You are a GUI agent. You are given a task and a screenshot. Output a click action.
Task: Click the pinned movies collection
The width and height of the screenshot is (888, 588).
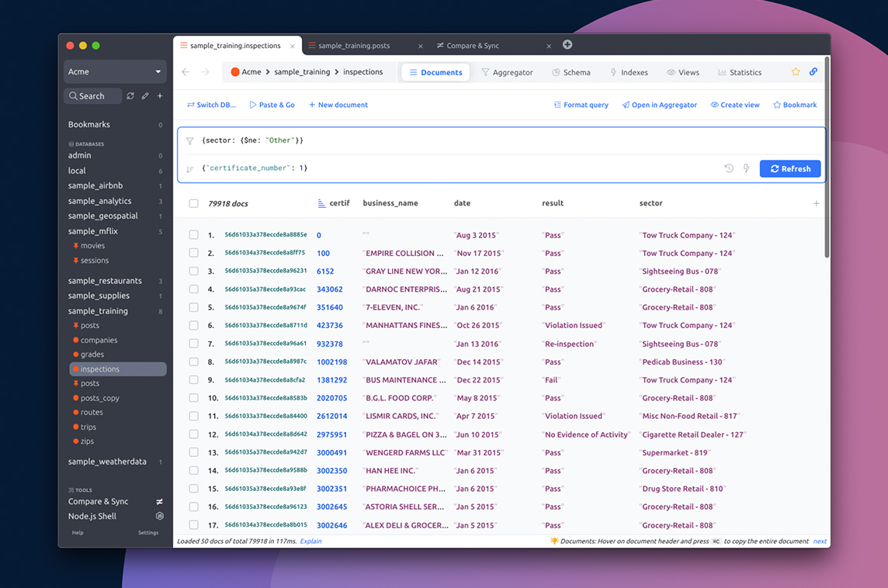tap(93, 246)
